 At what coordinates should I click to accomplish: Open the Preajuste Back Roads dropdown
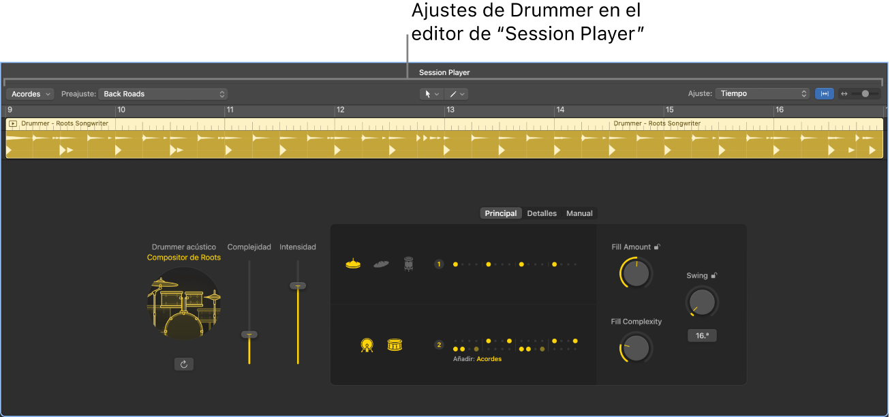[162, 93]
